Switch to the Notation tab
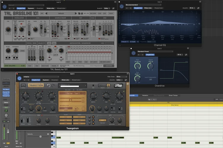 pyautogui.click(x=145, y=95)
